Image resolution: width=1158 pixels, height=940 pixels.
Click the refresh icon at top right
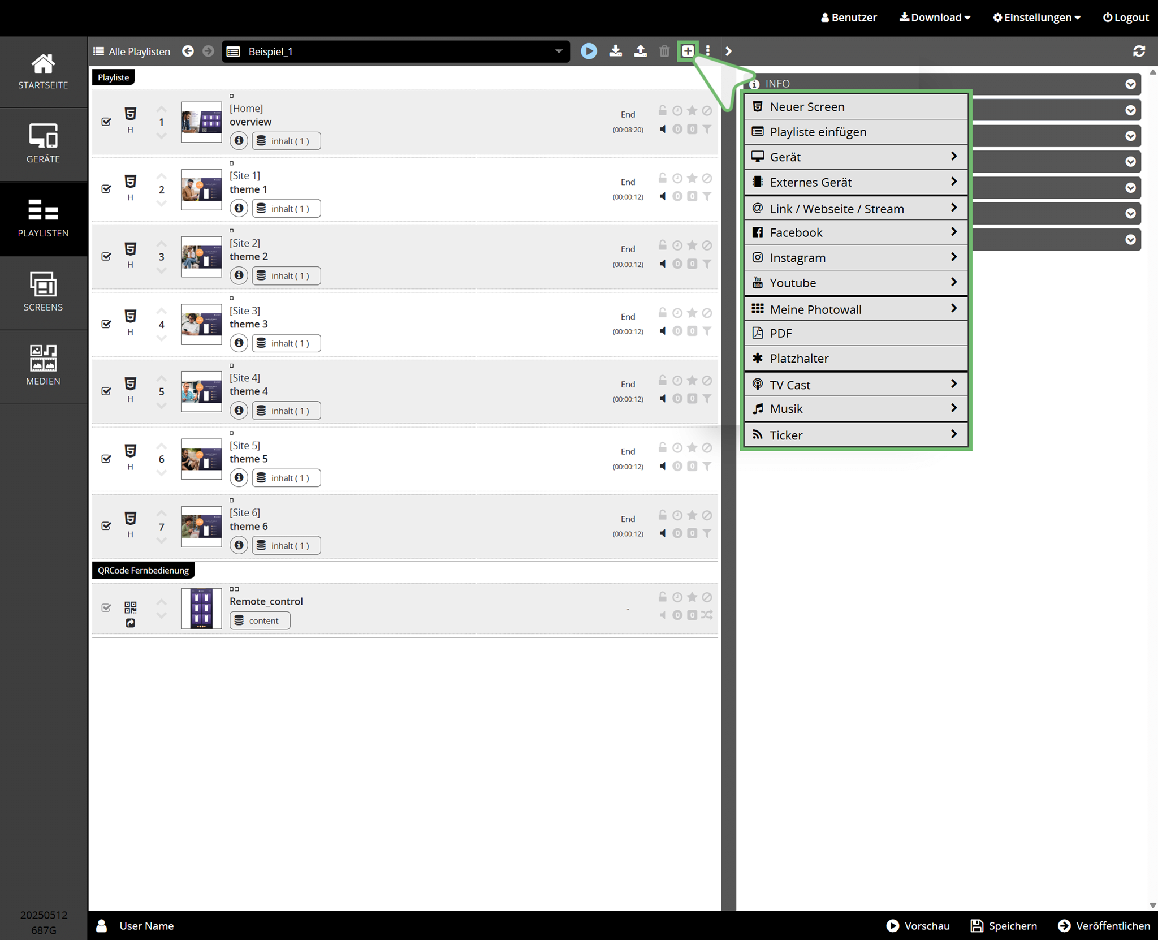(x=1139, y=51)
